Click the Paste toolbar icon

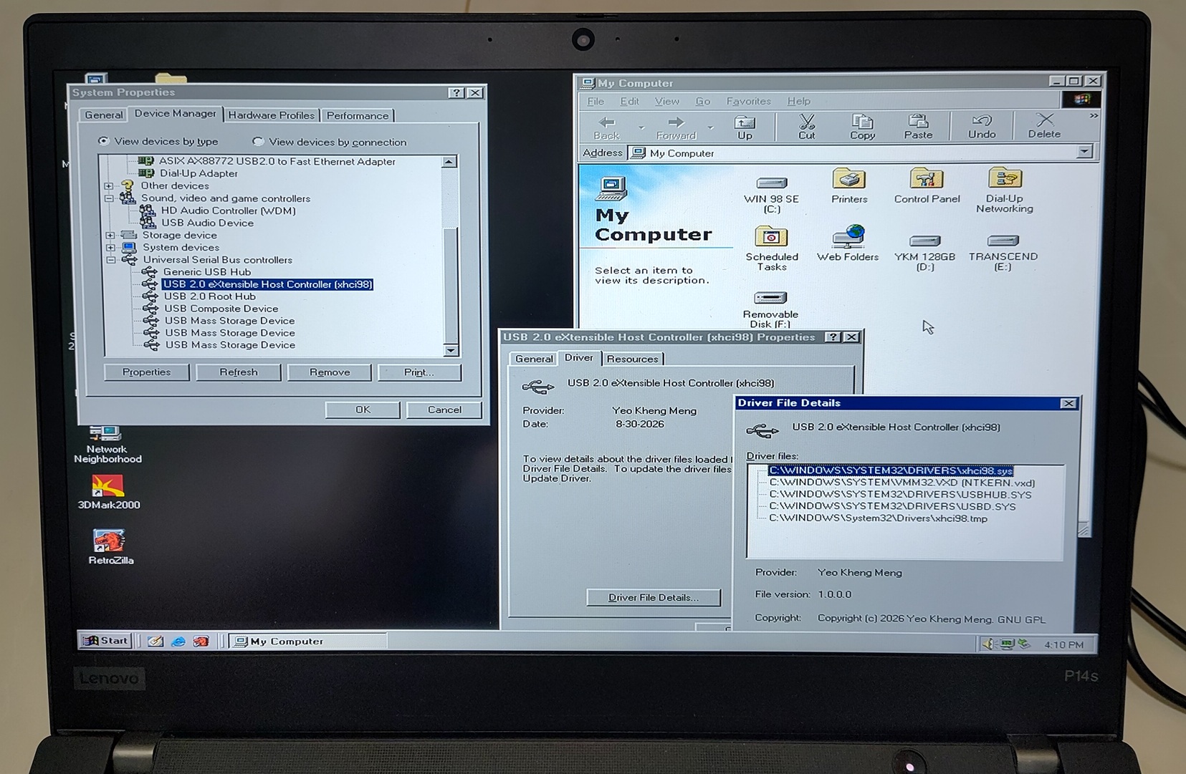click(x=918, y=127)
